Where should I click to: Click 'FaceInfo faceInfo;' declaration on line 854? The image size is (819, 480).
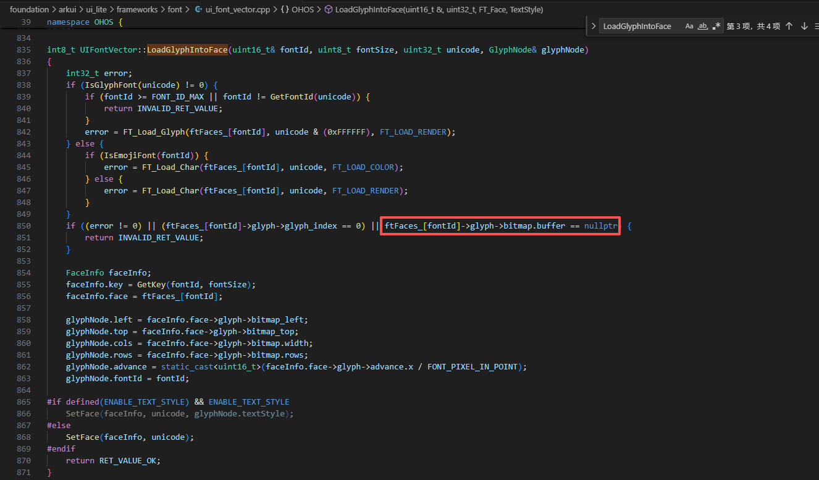click(109, 272)
